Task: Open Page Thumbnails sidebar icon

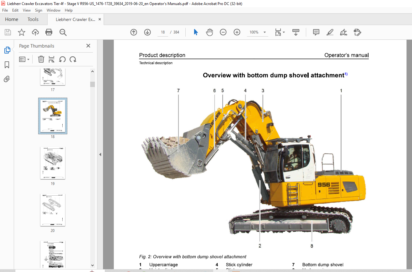Action: (7, 50)
